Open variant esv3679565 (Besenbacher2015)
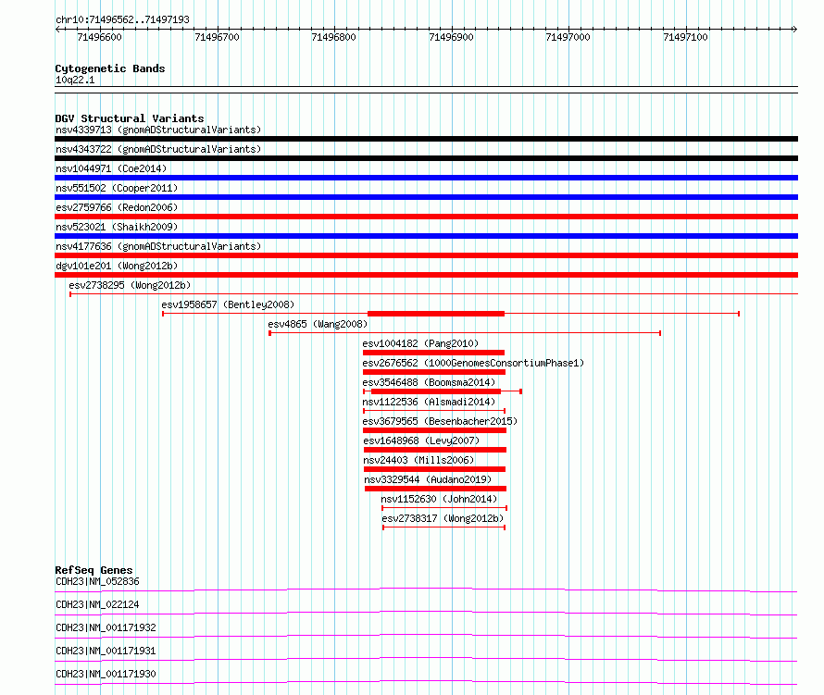The image size is (824, 695). point(440,421)
